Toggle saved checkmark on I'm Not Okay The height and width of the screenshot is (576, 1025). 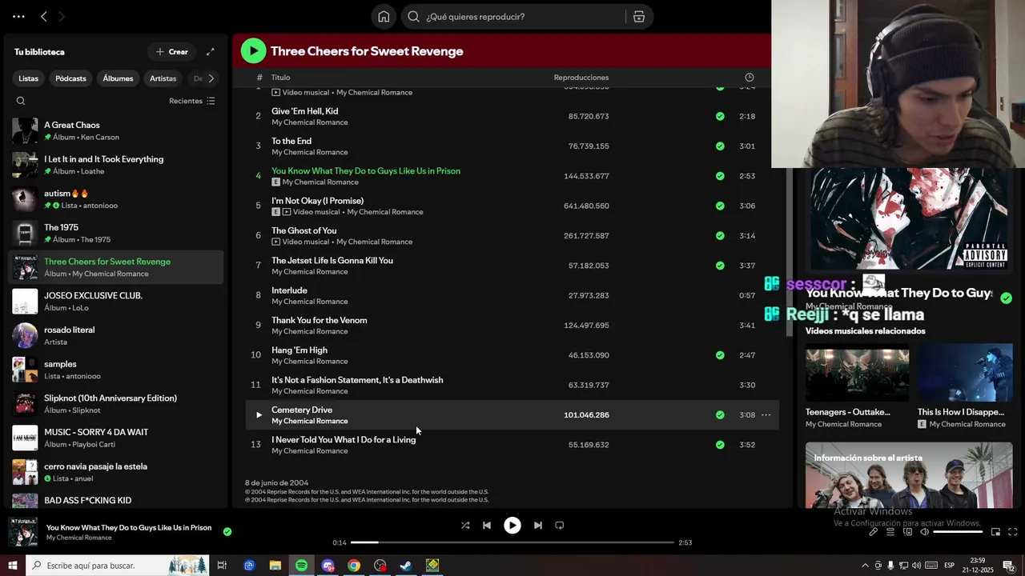720,206
